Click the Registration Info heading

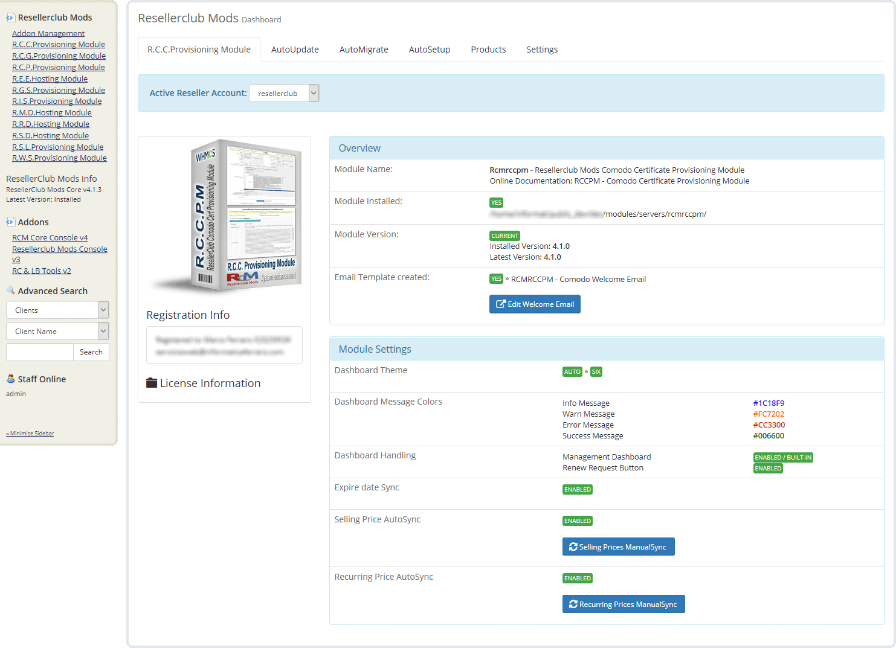(x=188, y=315)
